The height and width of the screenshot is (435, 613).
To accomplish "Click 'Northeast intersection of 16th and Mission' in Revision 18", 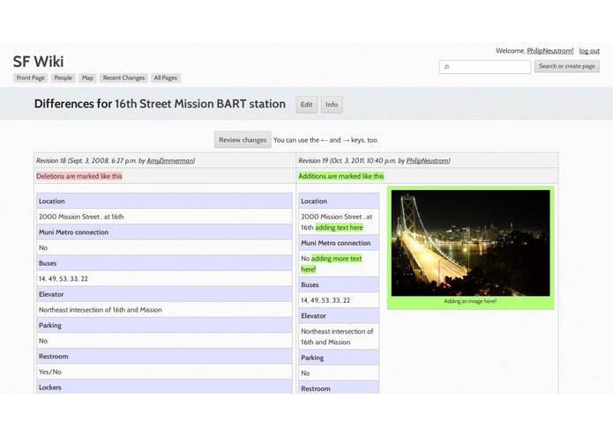I will coord(101,310).
